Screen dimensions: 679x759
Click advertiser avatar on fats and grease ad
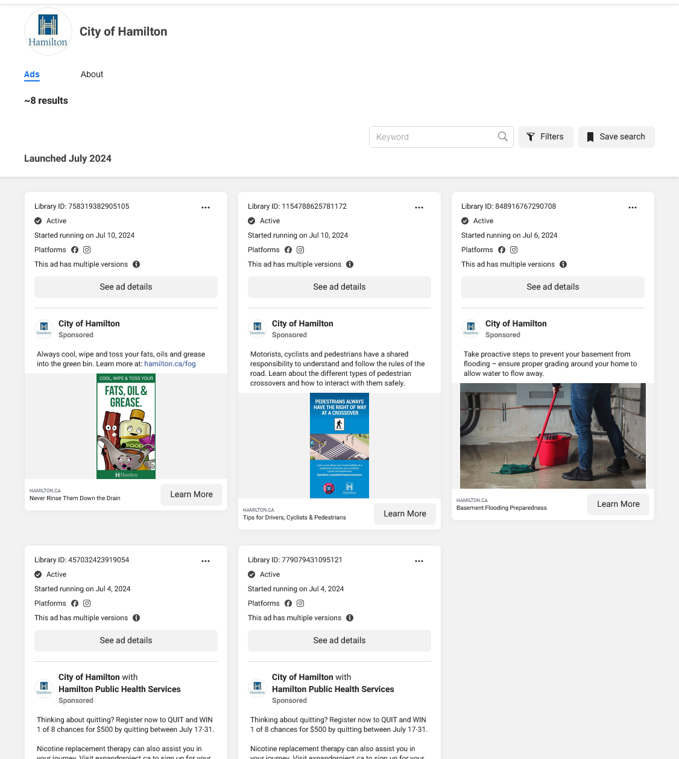tap(44, 329)
